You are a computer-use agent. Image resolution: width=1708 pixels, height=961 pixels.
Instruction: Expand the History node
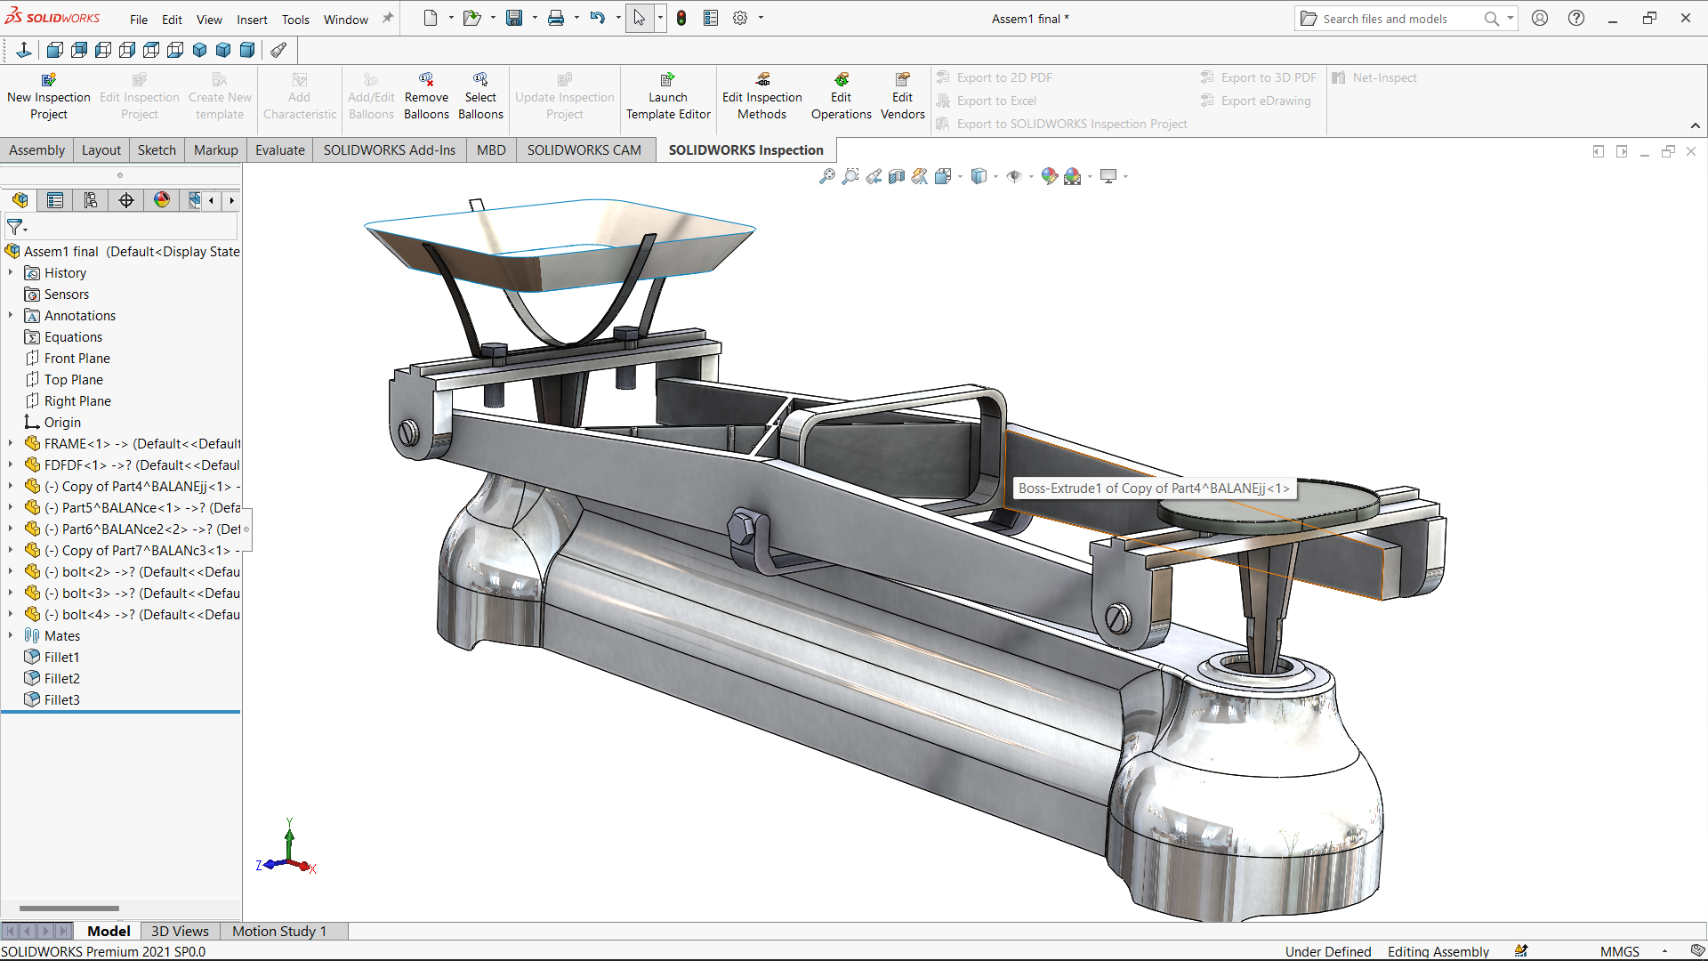tap(11, 272)
